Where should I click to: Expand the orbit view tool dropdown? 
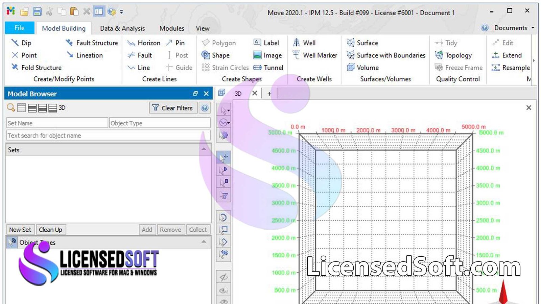pos(229,123)
